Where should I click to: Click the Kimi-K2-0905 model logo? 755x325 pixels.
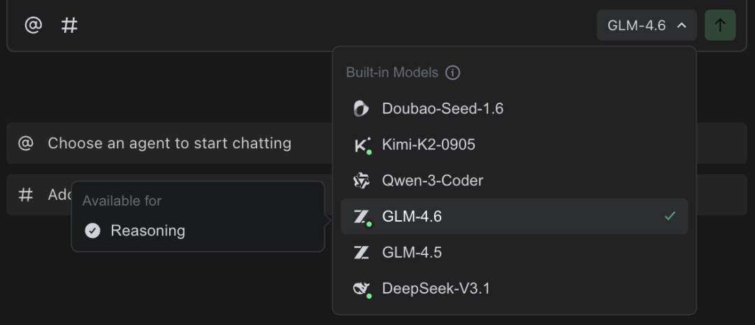361,145
